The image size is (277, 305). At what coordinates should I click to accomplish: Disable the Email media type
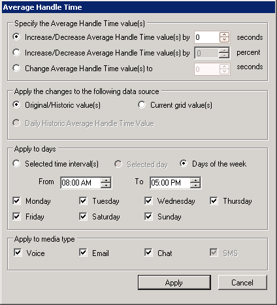click(x=83, y=253)
